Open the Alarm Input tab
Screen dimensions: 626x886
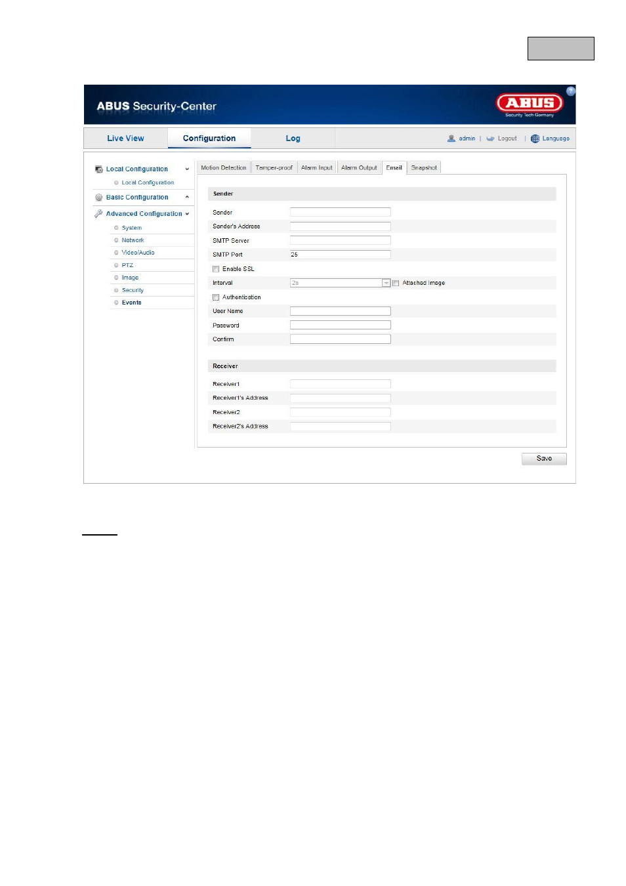[x=317, y=168]
